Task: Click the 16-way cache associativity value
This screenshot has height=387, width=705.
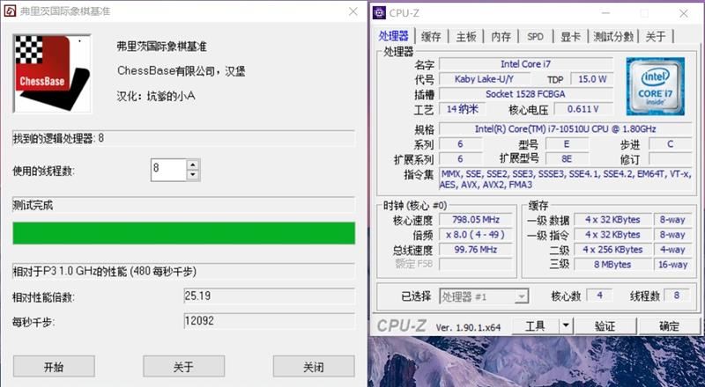Action: (672, 265)
